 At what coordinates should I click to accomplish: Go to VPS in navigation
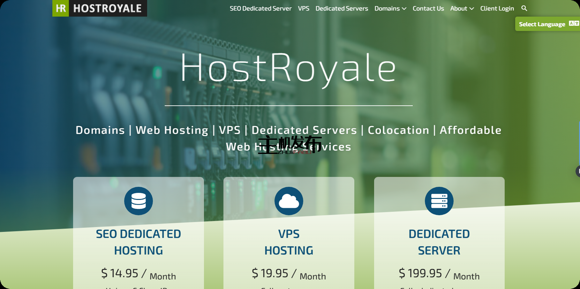pos(304,9)
